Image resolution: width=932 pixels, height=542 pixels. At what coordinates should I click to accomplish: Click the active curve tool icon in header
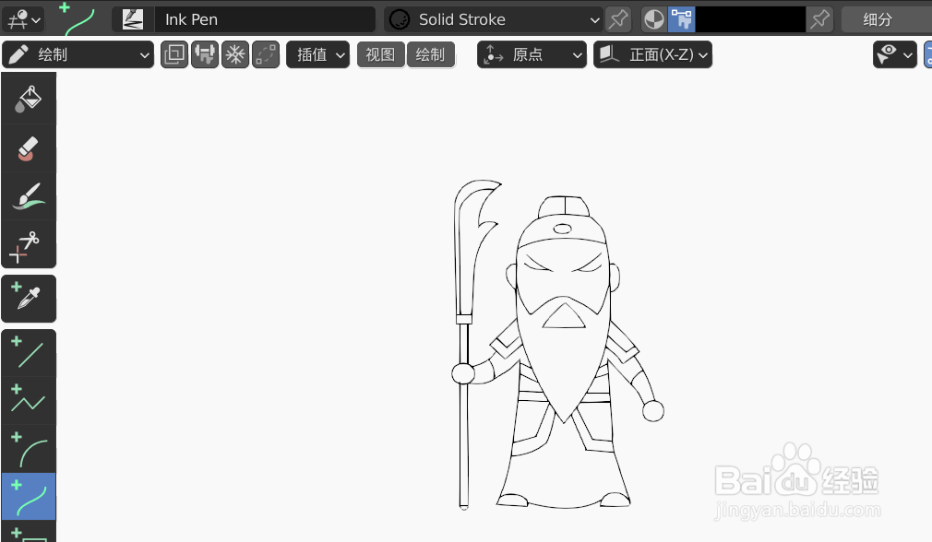pos(79,19)
